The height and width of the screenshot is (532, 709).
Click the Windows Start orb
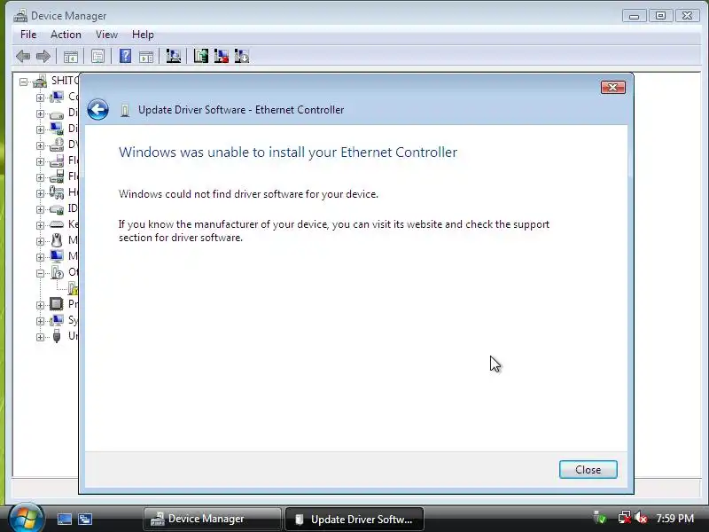(26, 518)
